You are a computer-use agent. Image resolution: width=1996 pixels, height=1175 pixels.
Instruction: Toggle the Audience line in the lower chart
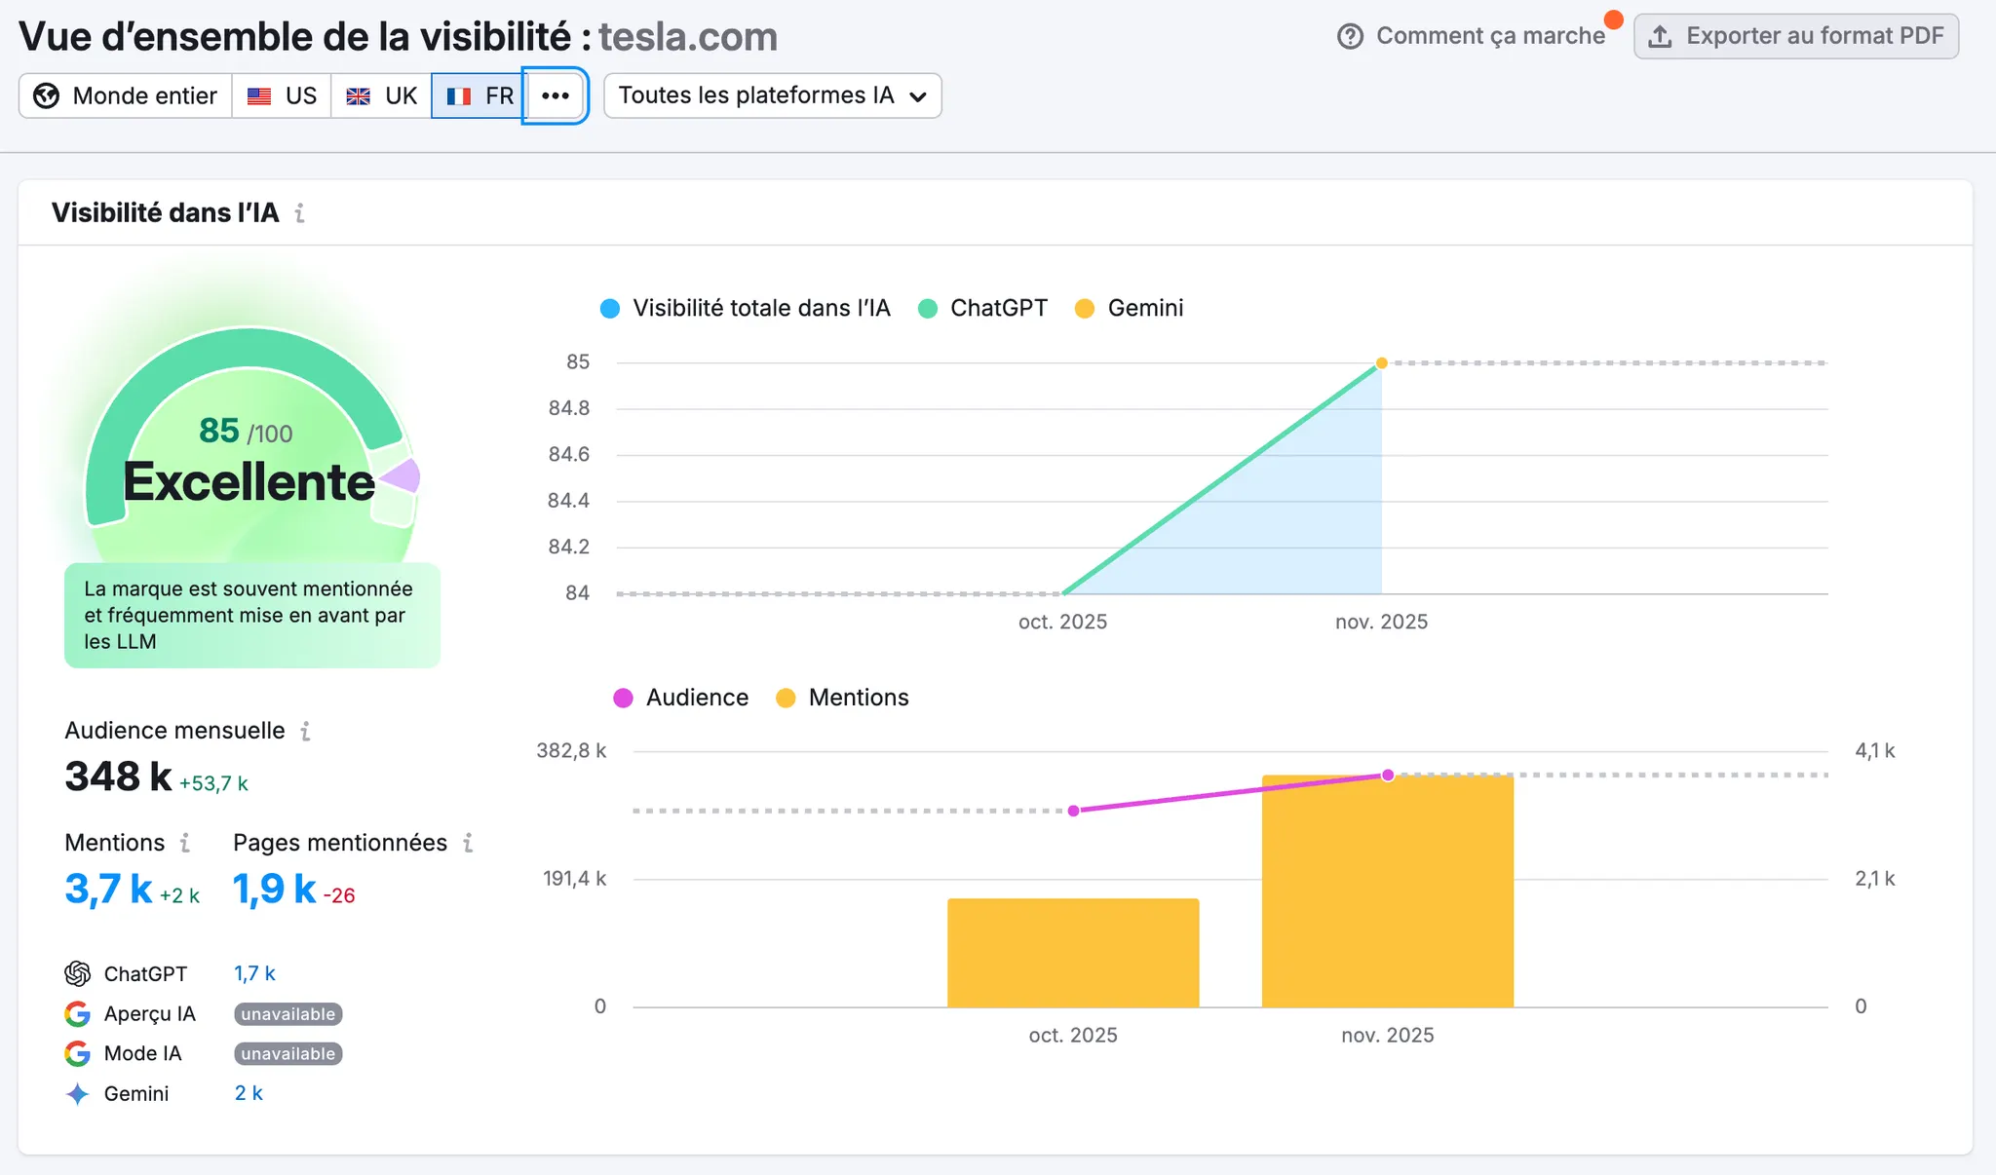pyautogui.click(x=681, y=698)
